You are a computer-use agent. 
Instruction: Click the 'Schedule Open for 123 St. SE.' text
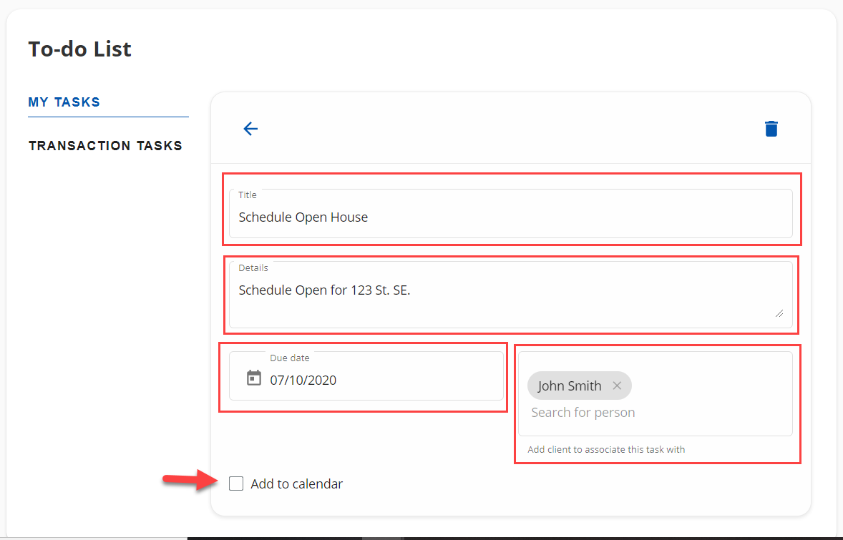324,290
